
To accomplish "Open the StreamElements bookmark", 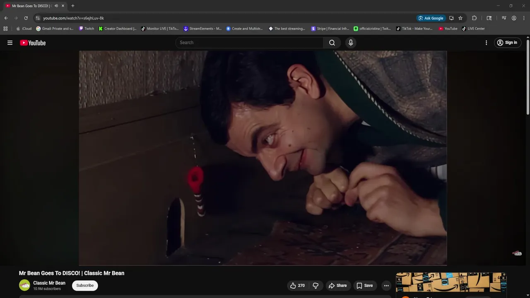I will (202, 29).
